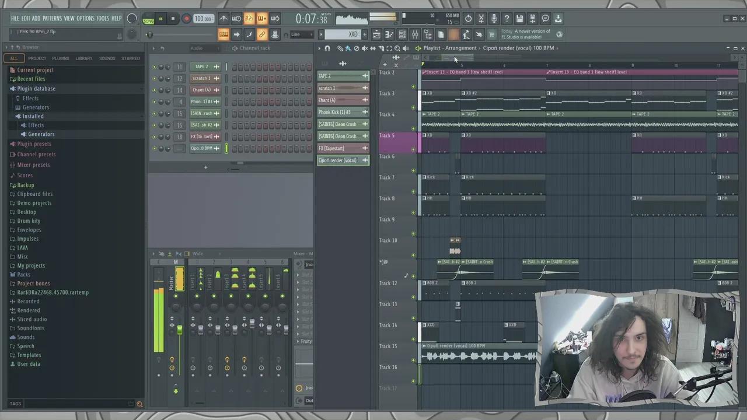Stop playback with the stop button
Image resolution: width=747 pixels, height=420 pixels.
coord(173,19)
